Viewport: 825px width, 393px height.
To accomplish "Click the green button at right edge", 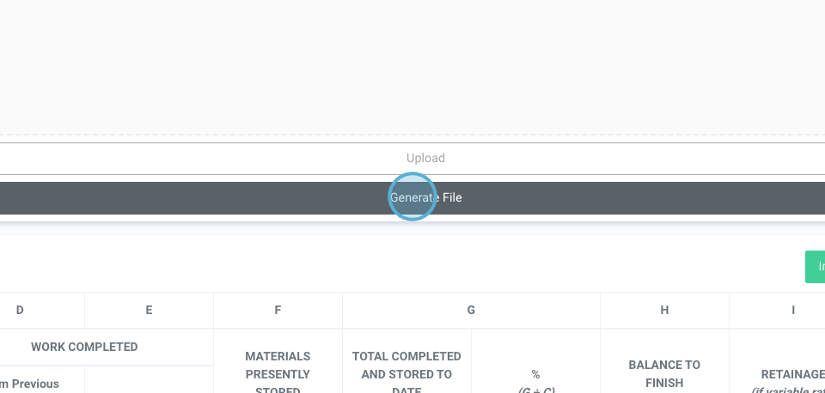I will [816, 267].
